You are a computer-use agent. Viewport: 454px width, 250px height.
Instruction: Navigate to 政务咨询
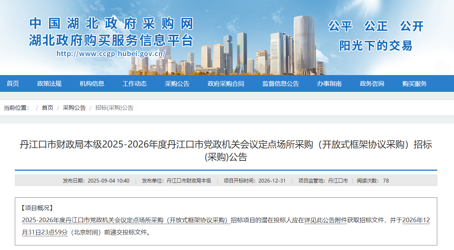[x=372, y=84]
